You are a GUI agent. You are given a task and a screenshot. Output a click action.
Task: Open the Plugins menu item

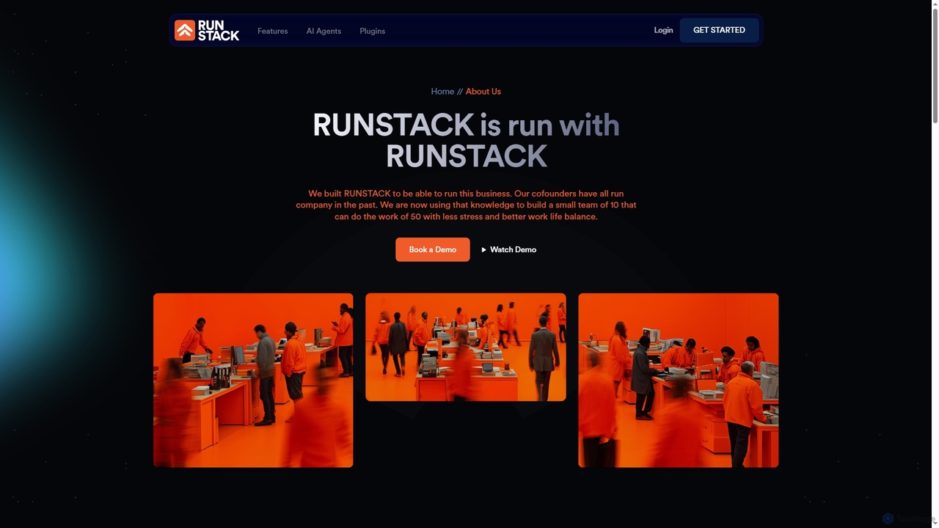click(x=372, y=31)
